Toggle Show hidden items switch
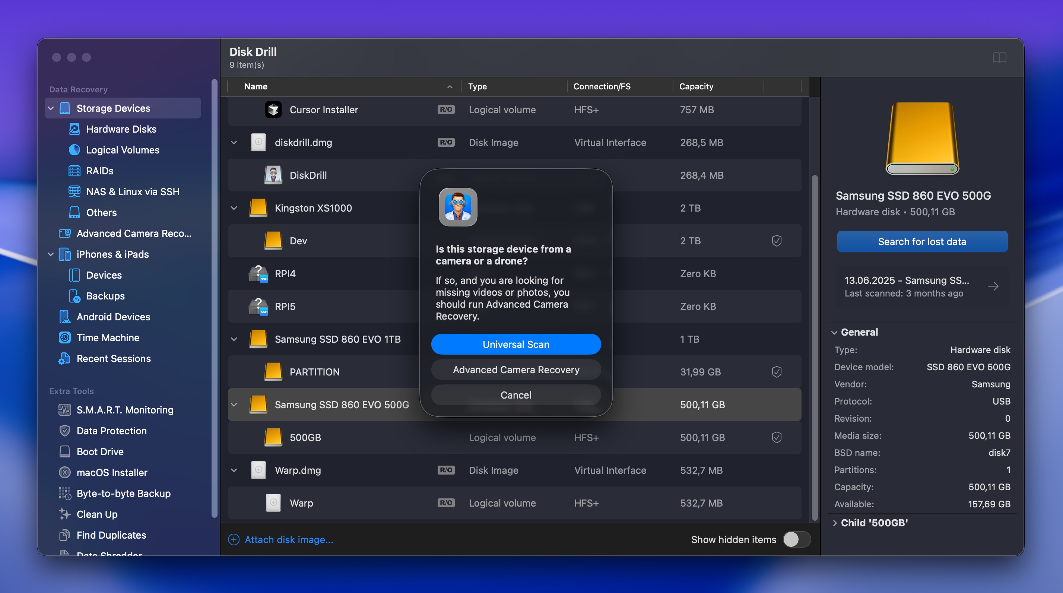The height and width of the screenshot is (593, 1063). tap(796, 539)
